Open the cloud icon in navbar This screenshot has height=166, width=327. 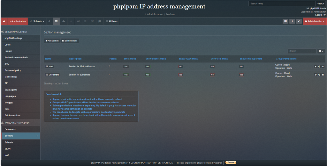pyautogui.click(x=64, y=21)
